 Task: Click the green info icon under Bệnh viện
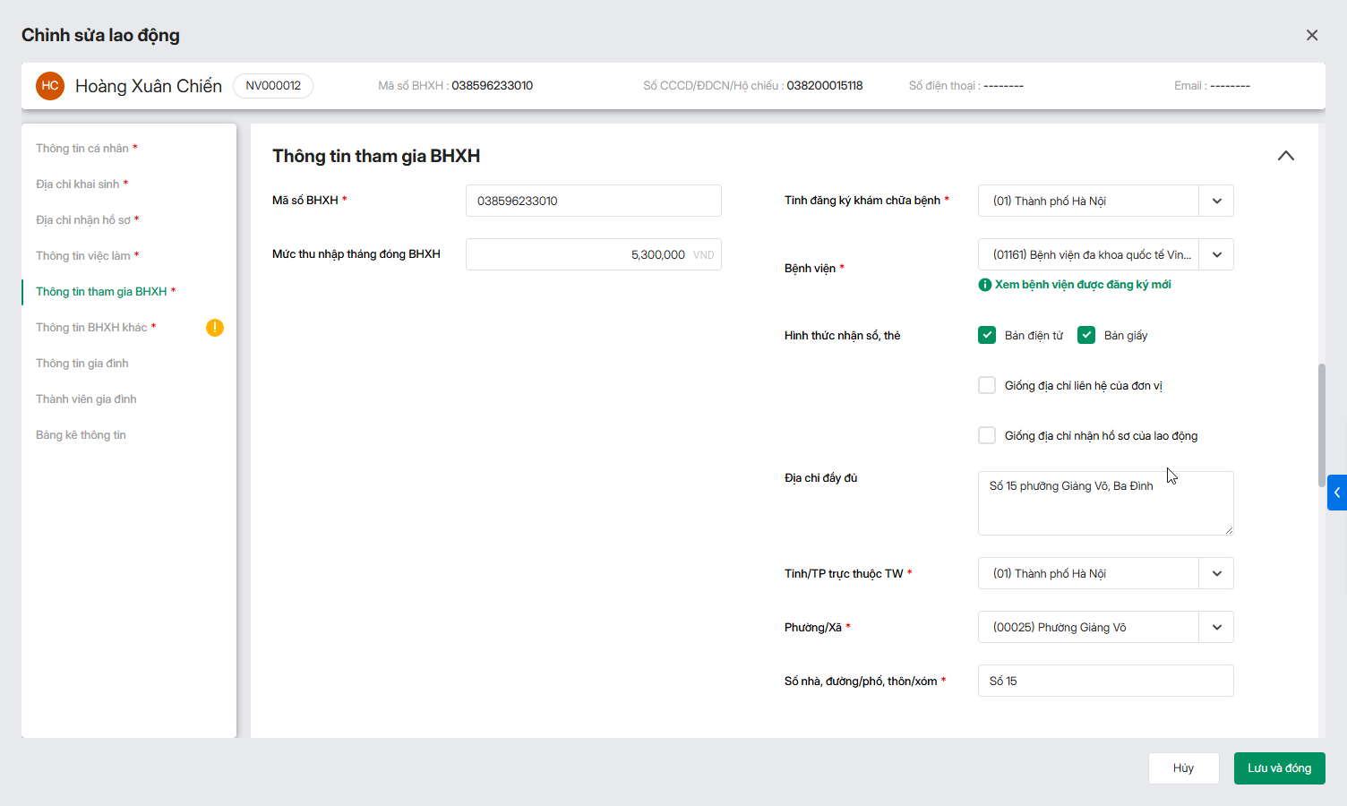click(x=985, y=285)
